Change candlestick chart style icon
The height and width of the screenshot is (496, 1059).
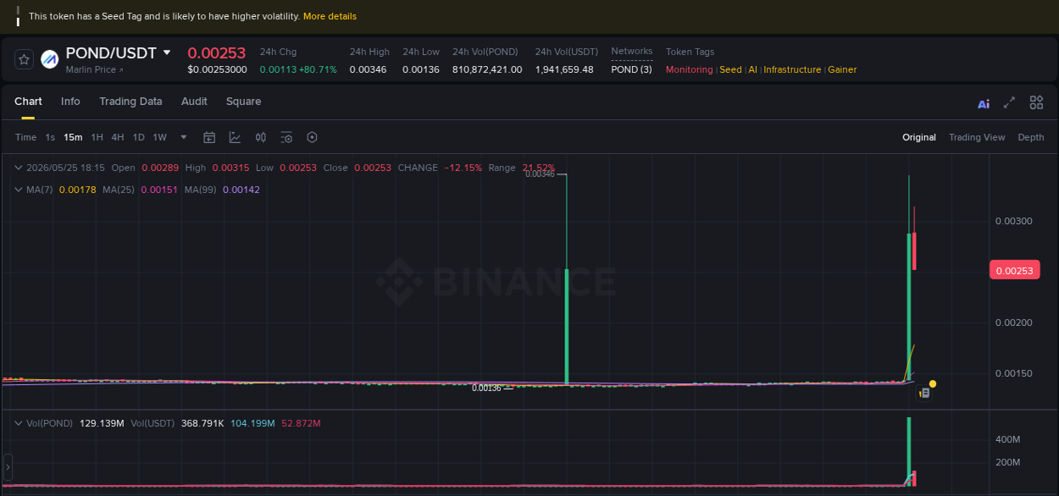pos(261,137)
